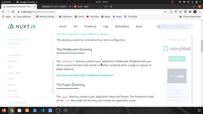Viewport: 203px width, 114px height.
Task: Click the purple Twitch-like extension icon
Action: (x=185, y=12)
